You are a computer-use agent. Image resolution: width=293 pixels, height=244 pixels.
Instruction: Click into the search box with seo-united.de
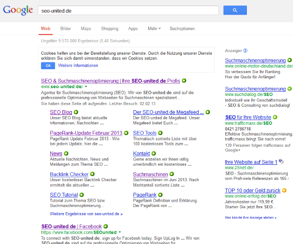(128, 10)
